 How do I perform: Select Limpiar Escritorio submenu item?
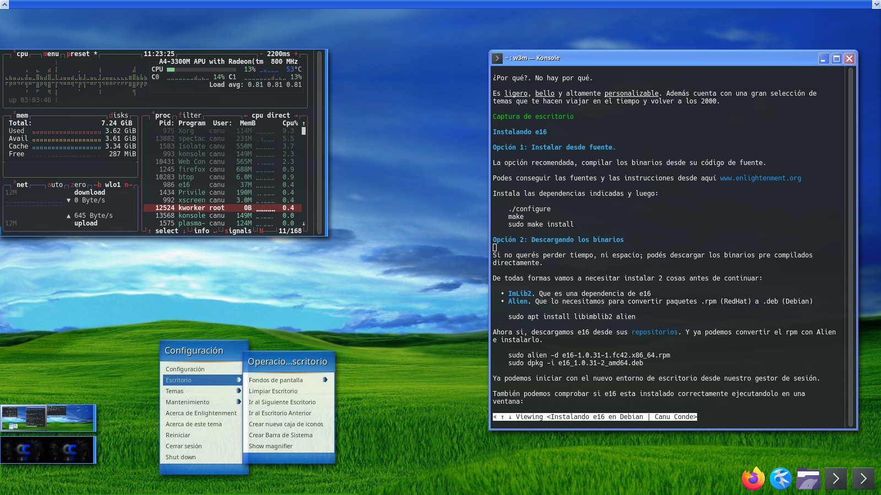coord(289,391)
